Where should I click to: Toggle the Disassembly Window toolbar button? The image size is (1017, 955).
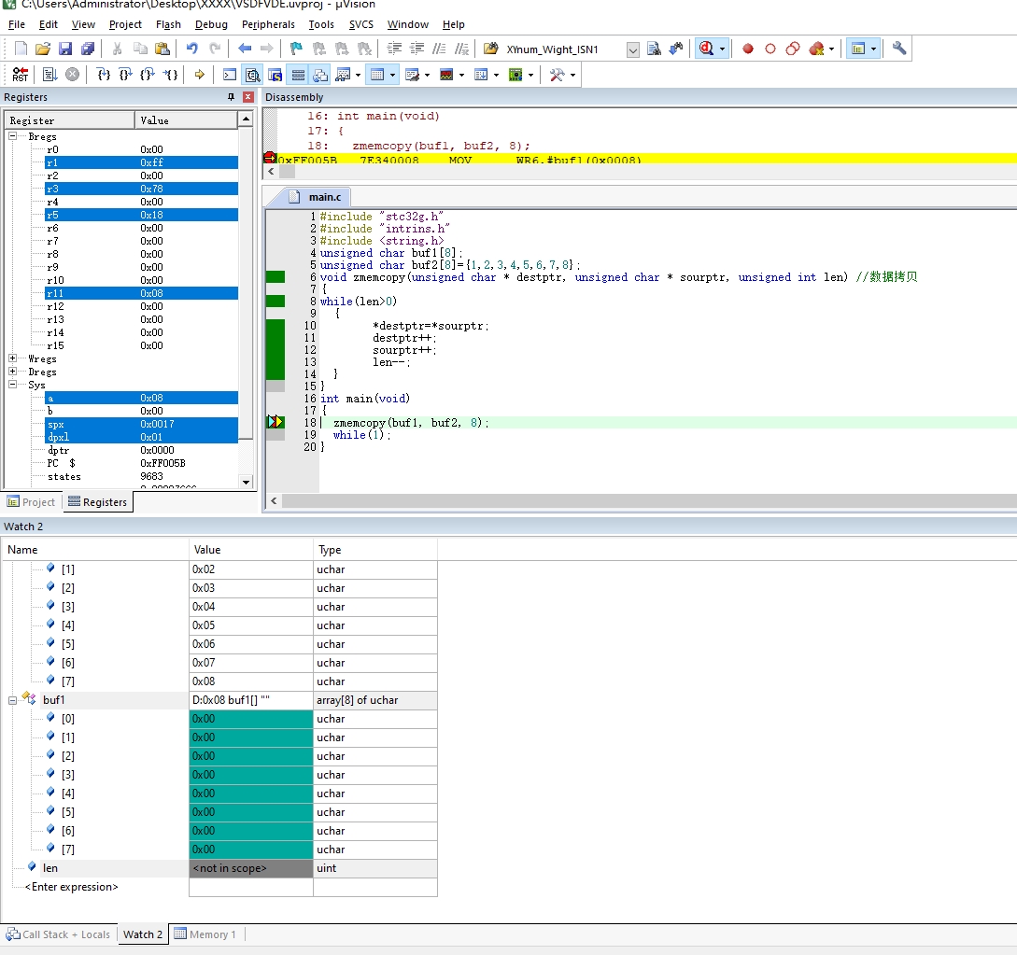coord(252,75)
